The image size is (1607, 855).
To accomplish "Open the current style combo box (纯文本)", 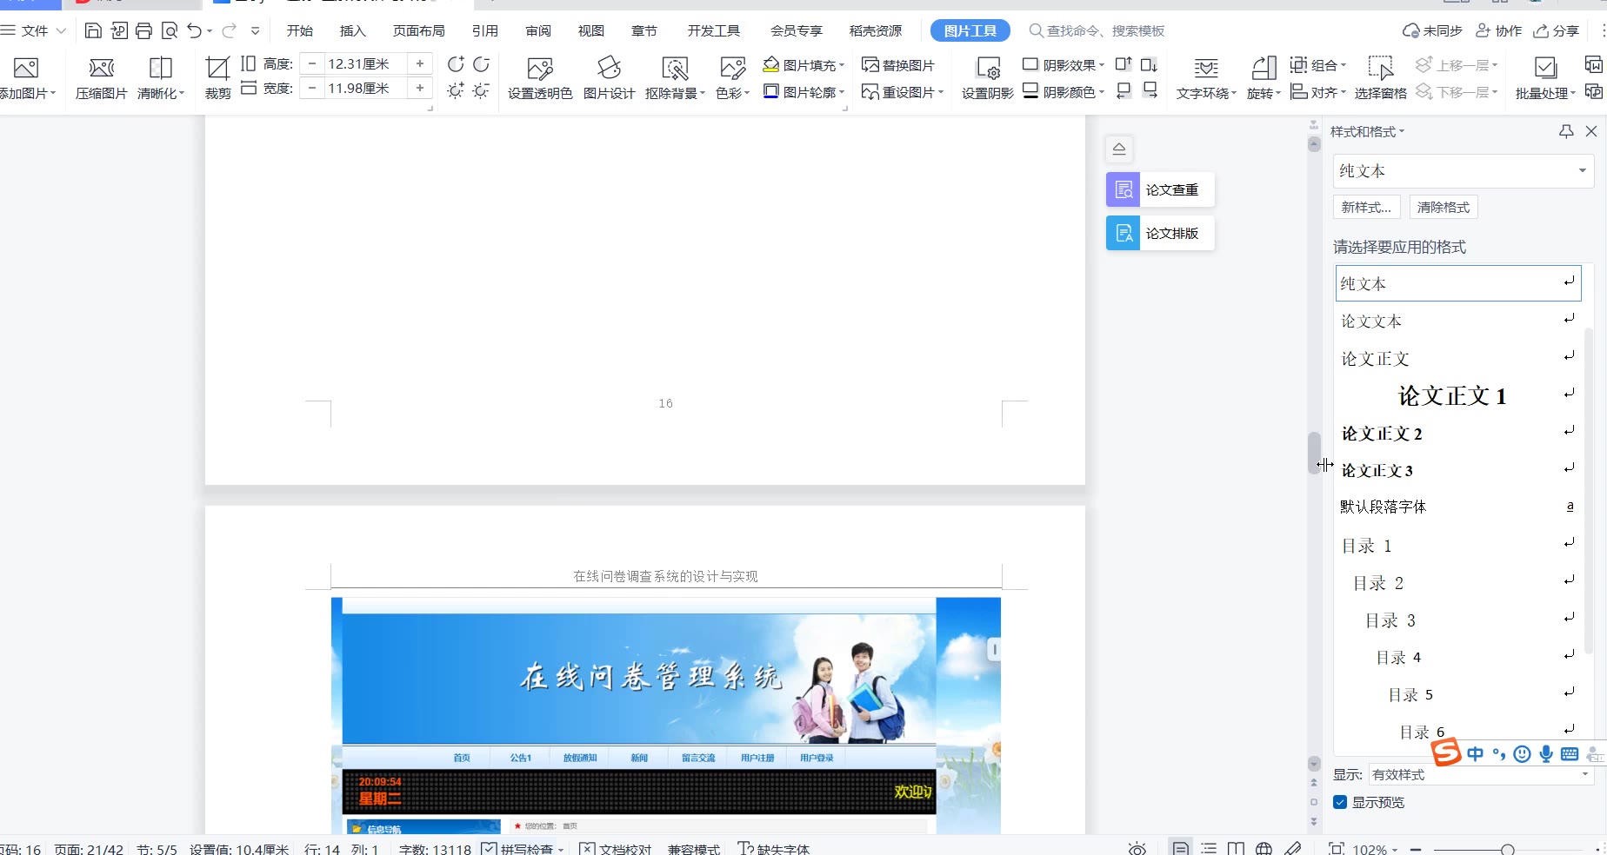I will click(x=1463, y=171).
